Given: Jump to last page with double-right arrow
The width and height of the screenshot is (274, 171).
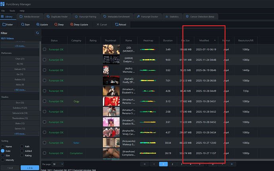Looking at the screenshot, I should click(x=232, y=164).
